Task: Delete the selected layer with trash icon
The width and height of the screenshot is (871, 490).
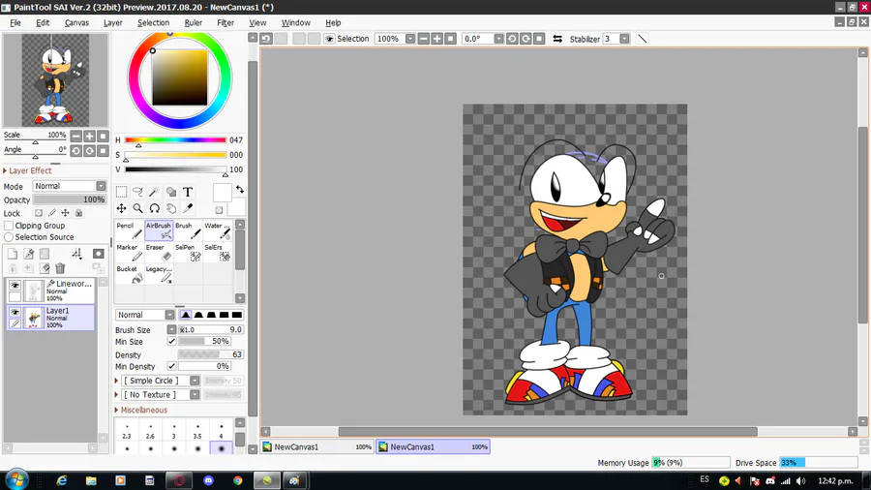Action: tap(60, 269)
